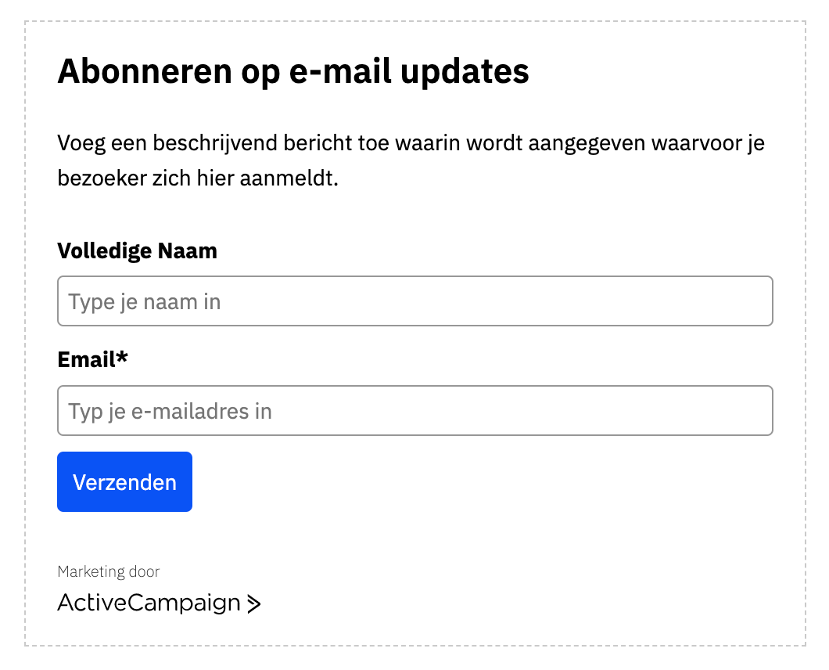The height and width of the screenshot is (670, 829).
Task: Open the ActiveCampaign branding link
Action: (x=149, y=603)
